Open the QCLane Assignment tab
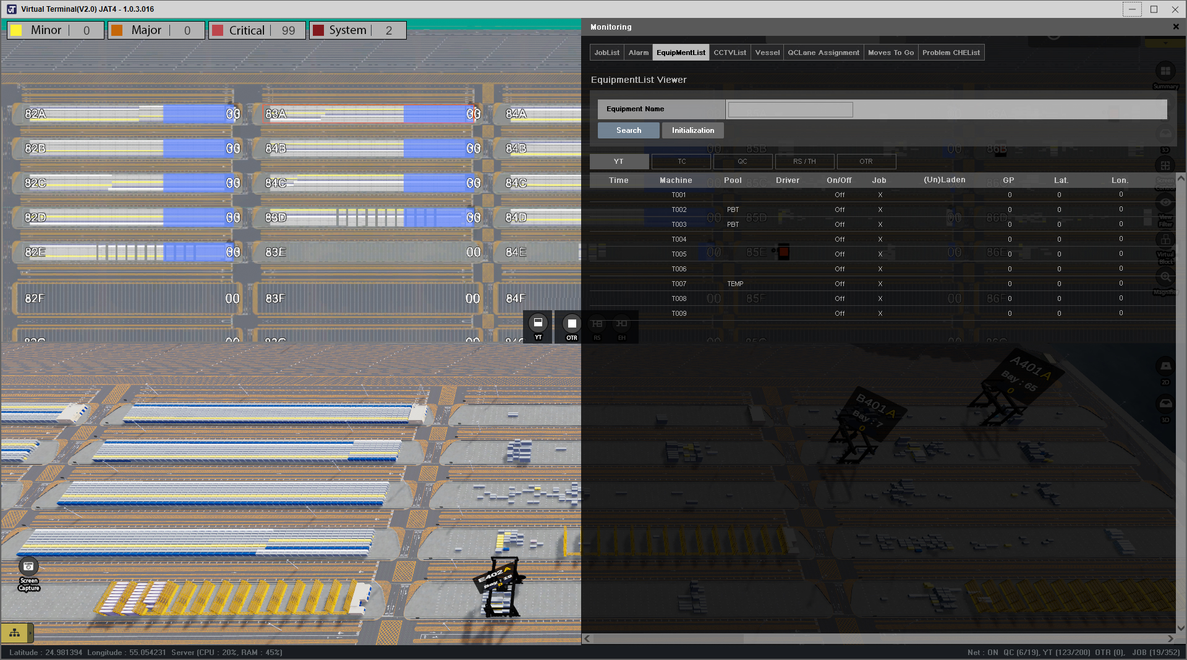The image size is (1187, 660). click(x=823, y=53)
